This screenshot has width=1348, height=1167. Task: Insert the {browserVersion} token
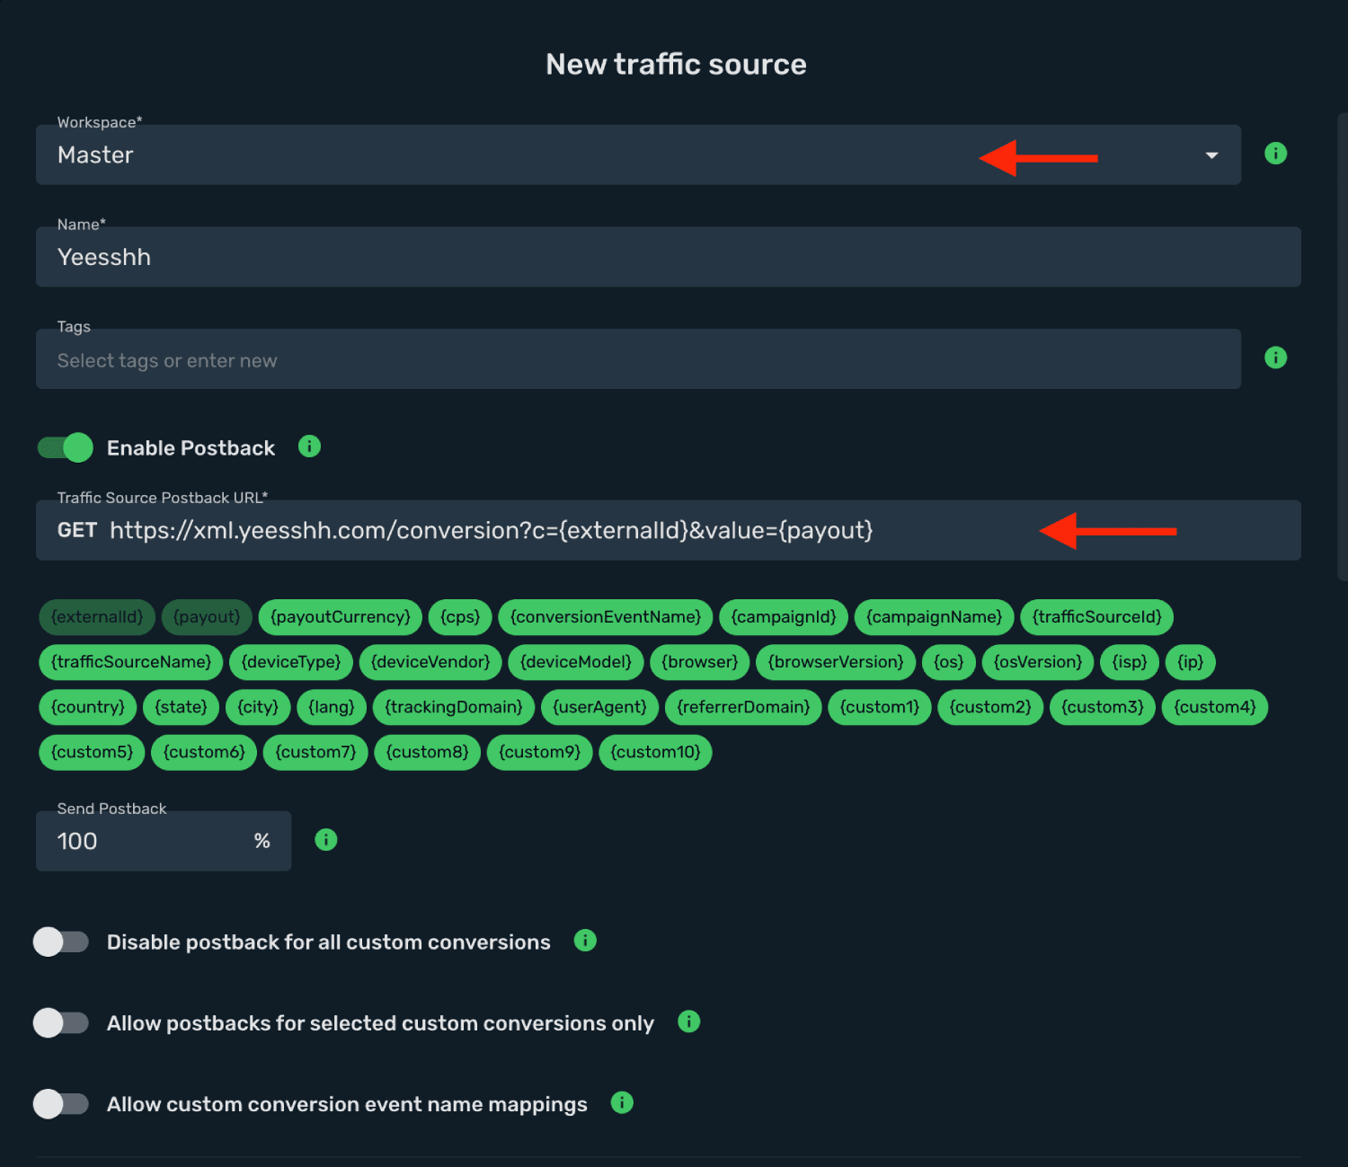(x=836, y=662)
